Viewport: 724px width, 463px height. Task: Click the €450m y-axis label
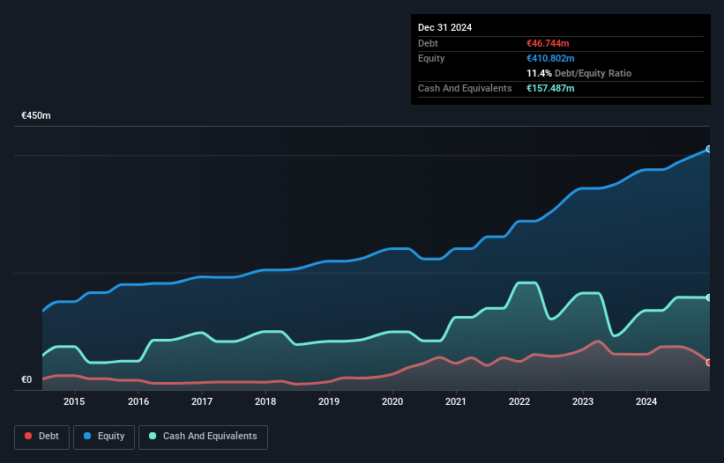(36, 116)
